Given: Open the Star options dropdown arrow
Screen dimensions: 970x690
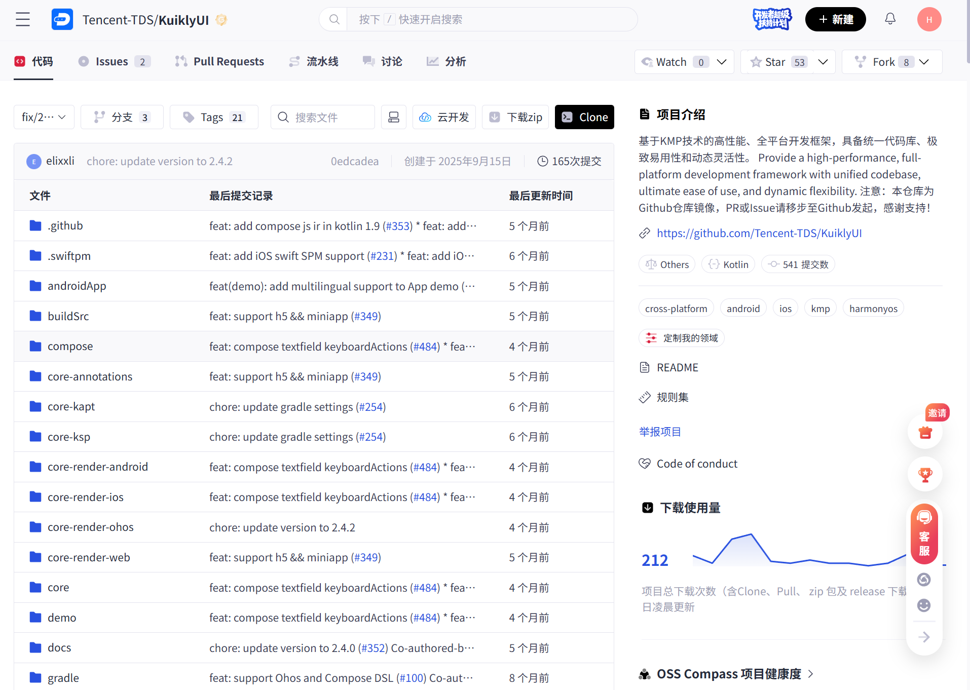Looking at the screenshot, I should 823,62.
